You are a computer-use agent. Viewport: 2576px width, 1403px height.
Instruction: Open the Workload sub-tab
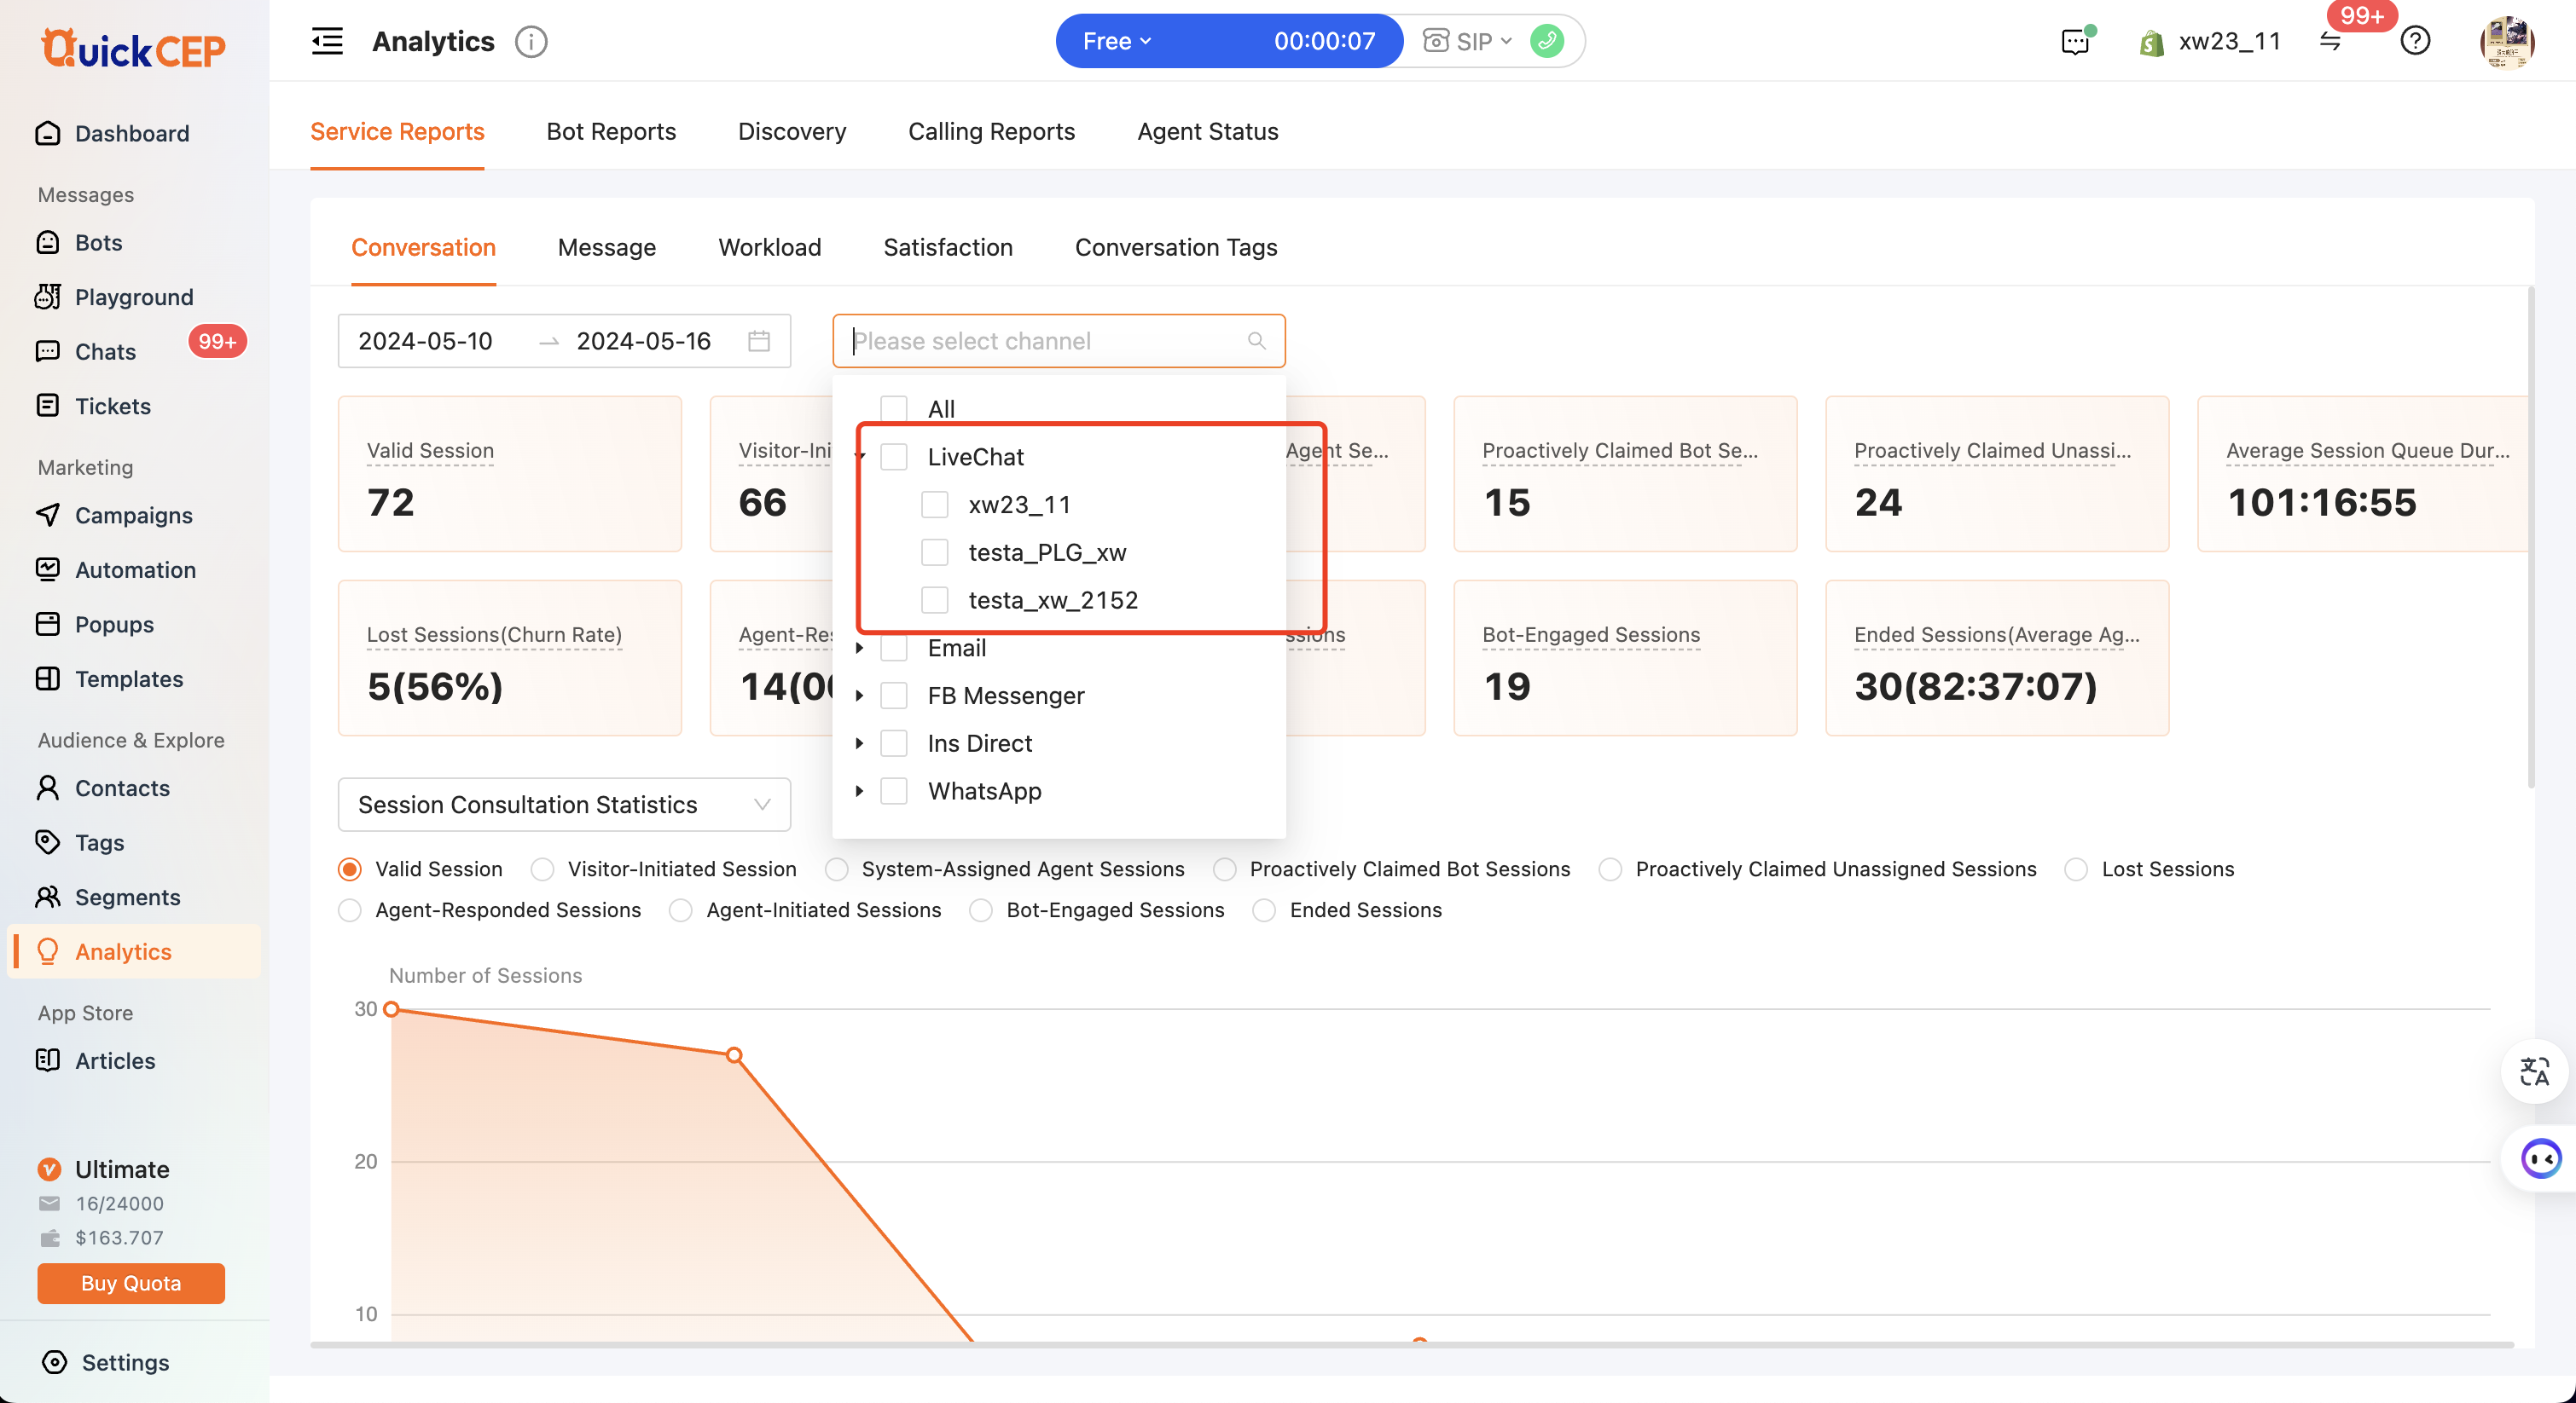(769, 247)
